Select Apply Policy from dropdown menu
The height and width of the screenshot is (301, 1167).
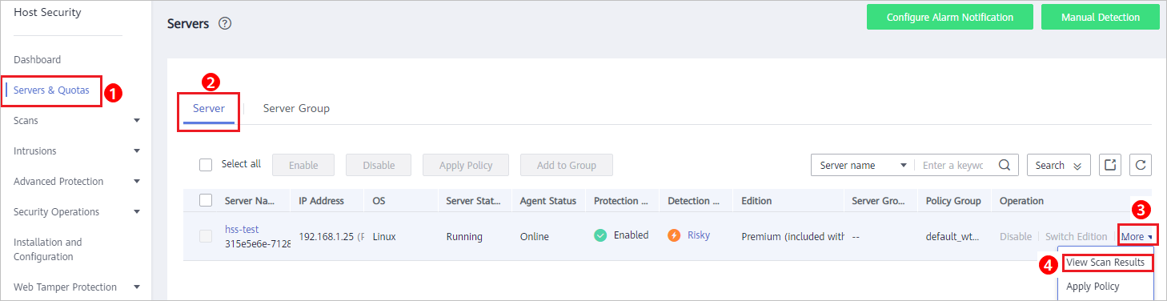pos(1093,287)
